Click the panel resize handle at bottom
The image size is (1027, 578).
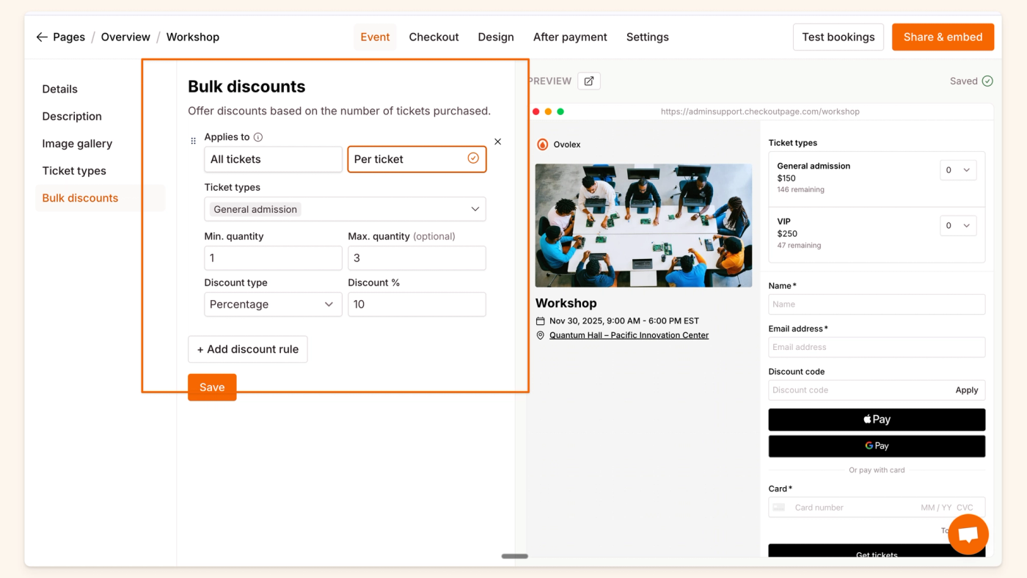[x=514, y=556]
